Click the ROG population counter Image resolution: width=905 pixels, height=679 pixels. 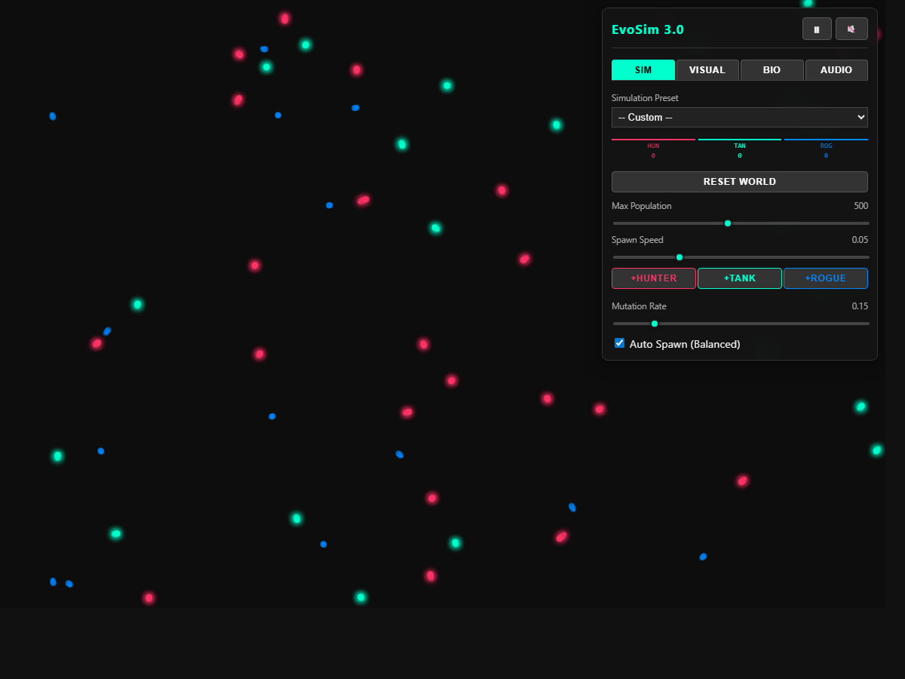pyautogui.click(x=826, y=150)
